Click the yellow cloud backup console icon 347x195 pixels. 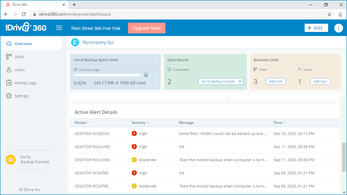click(10, 159)
